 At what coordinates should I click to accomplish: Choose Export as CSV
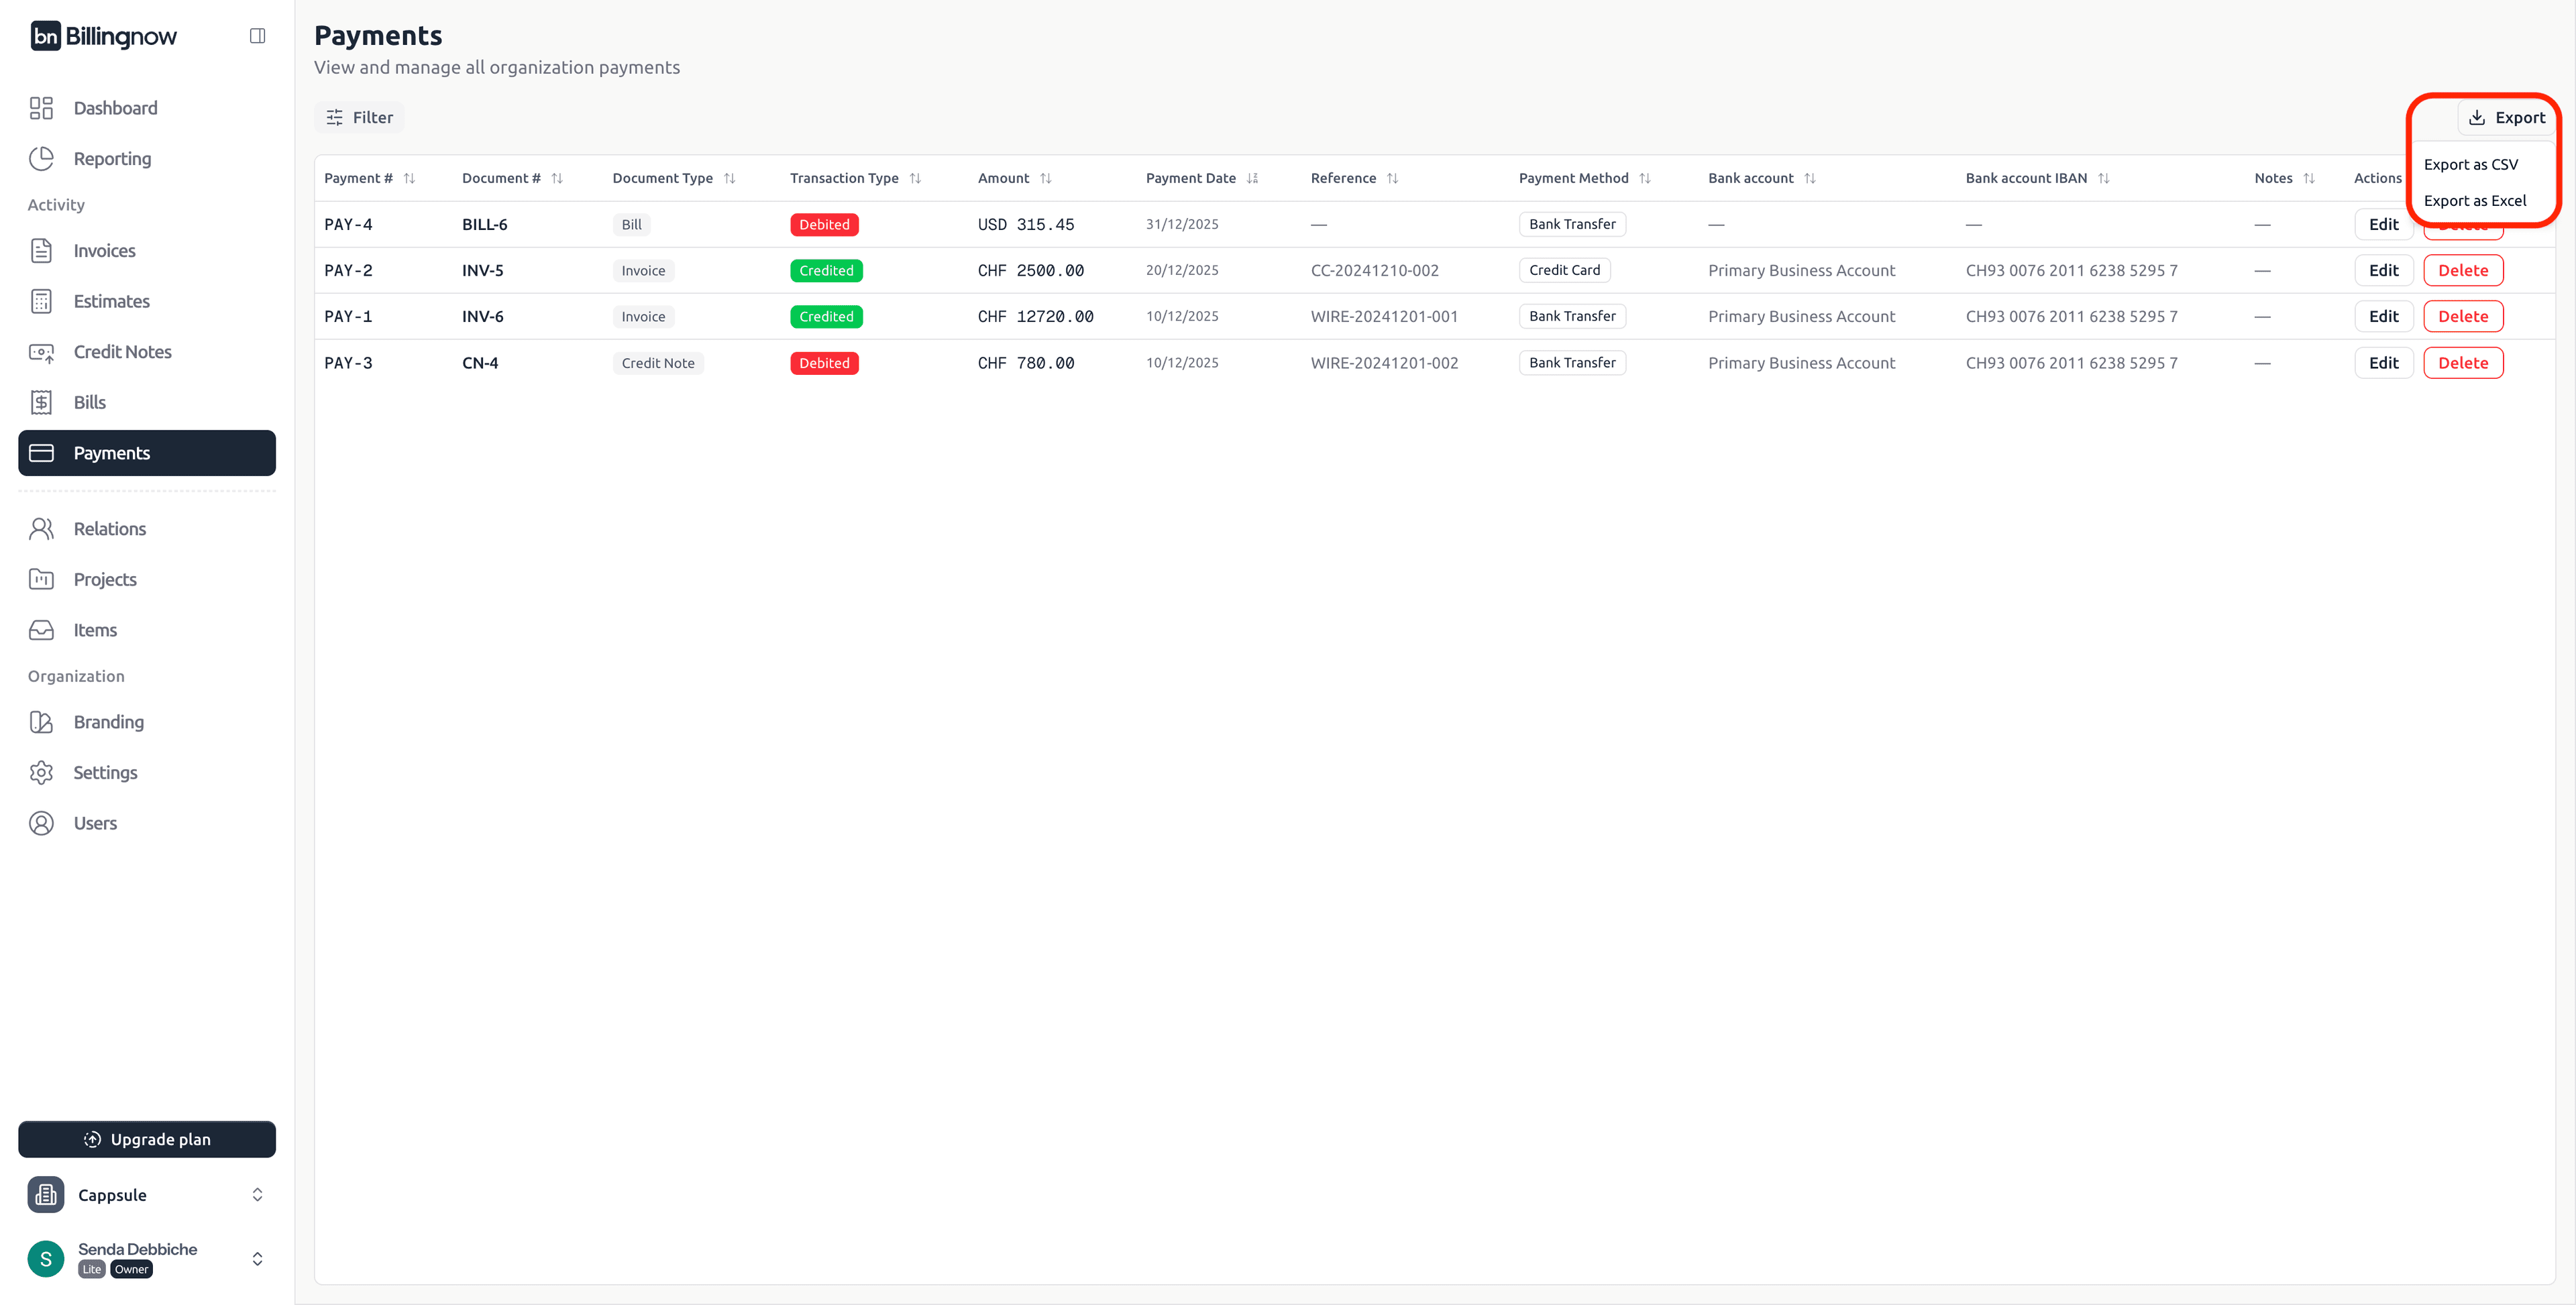pyautogui.click(x=2470, y=164)
